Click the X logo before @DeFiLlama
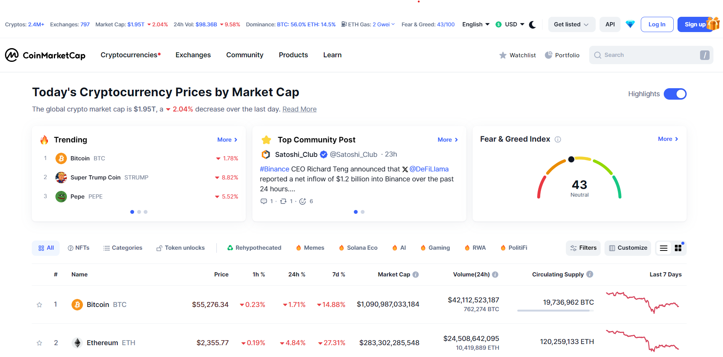This screenshot has width=723, height=357. point(405,169)
